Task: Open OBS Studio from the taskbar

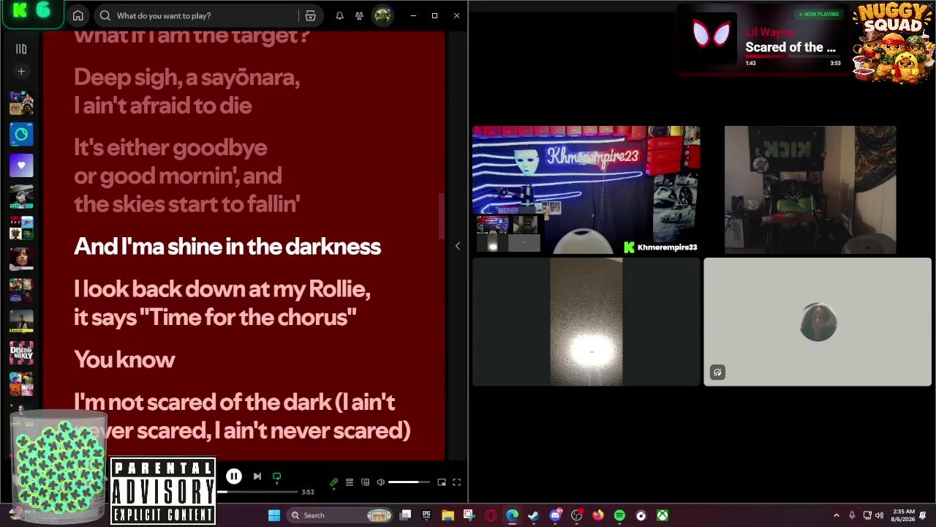Action: click(576, 515)
